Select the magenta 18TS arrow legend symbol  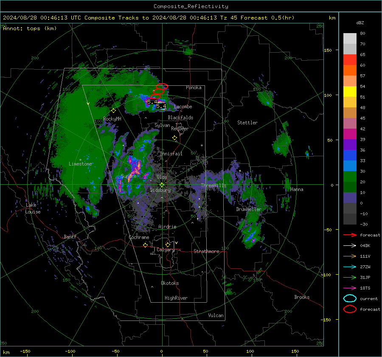click(350, 288)
